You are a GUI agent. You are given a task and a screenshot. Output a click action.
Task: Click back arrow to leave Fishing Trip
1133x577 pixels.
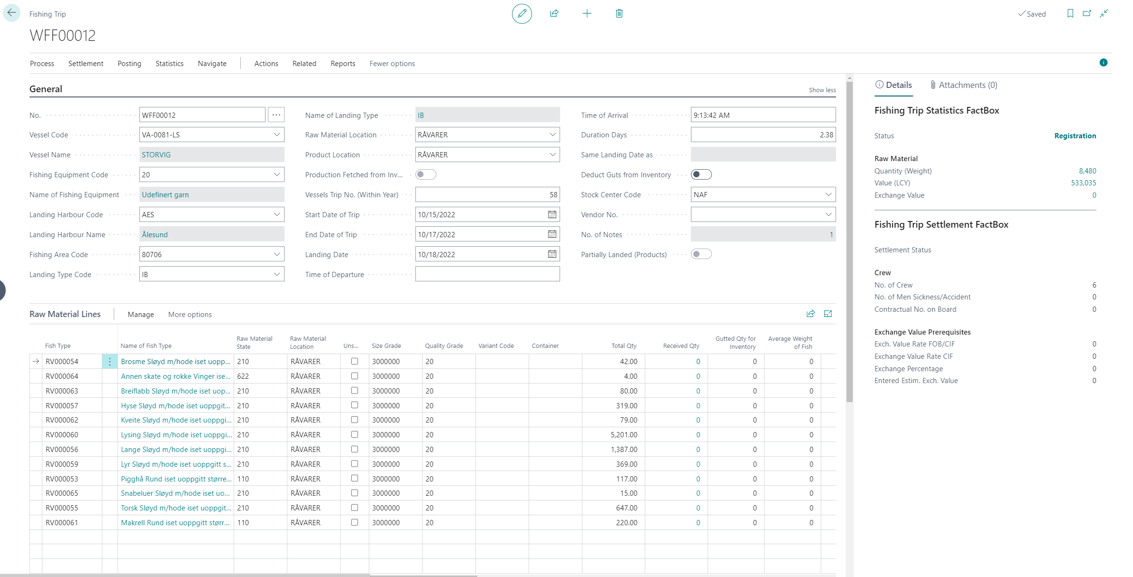(x=12, y=13)
